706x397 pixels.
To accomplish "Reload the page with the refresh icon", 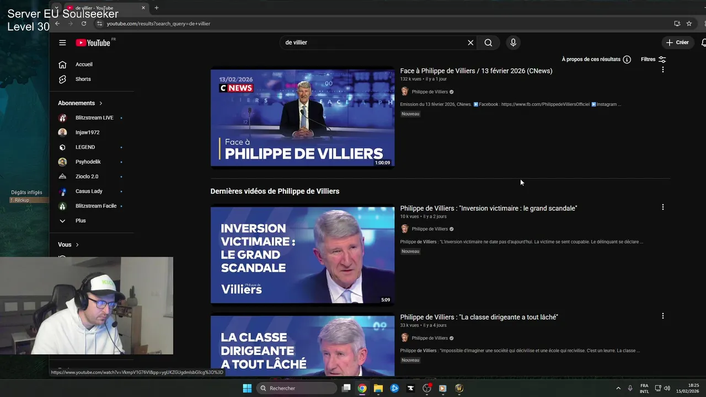I will pos(84,24).
